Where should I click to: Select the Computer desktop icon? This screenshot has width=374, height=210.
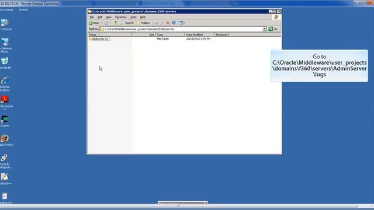[x=5, y=24]
